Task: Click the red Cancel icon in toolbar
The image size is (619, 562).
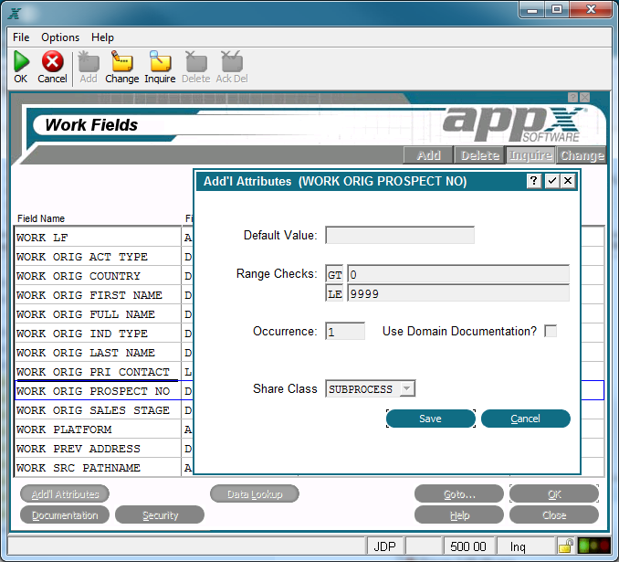Action: tap(53, 61)
